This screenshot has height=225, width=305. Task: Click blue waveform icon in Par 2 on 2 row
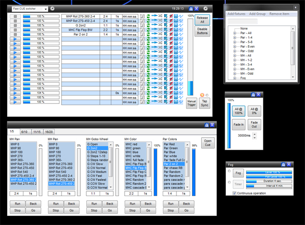click(181, 35)
